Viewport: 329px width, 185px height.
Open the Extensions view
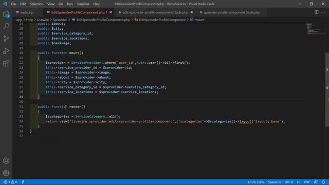(6, 63)
